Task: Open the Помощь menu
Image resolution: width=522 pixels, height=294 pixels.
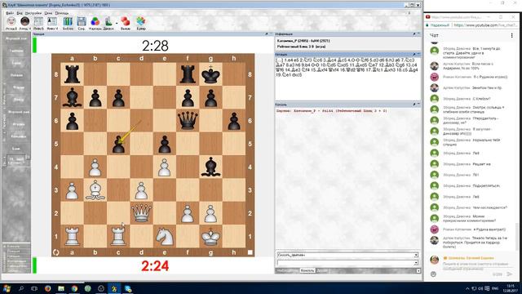Action: [62, 13]
